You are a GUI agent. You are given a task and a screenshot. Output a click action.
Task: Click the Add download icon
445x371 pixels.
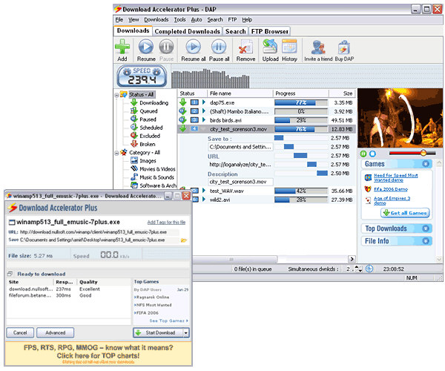[122, 47]
